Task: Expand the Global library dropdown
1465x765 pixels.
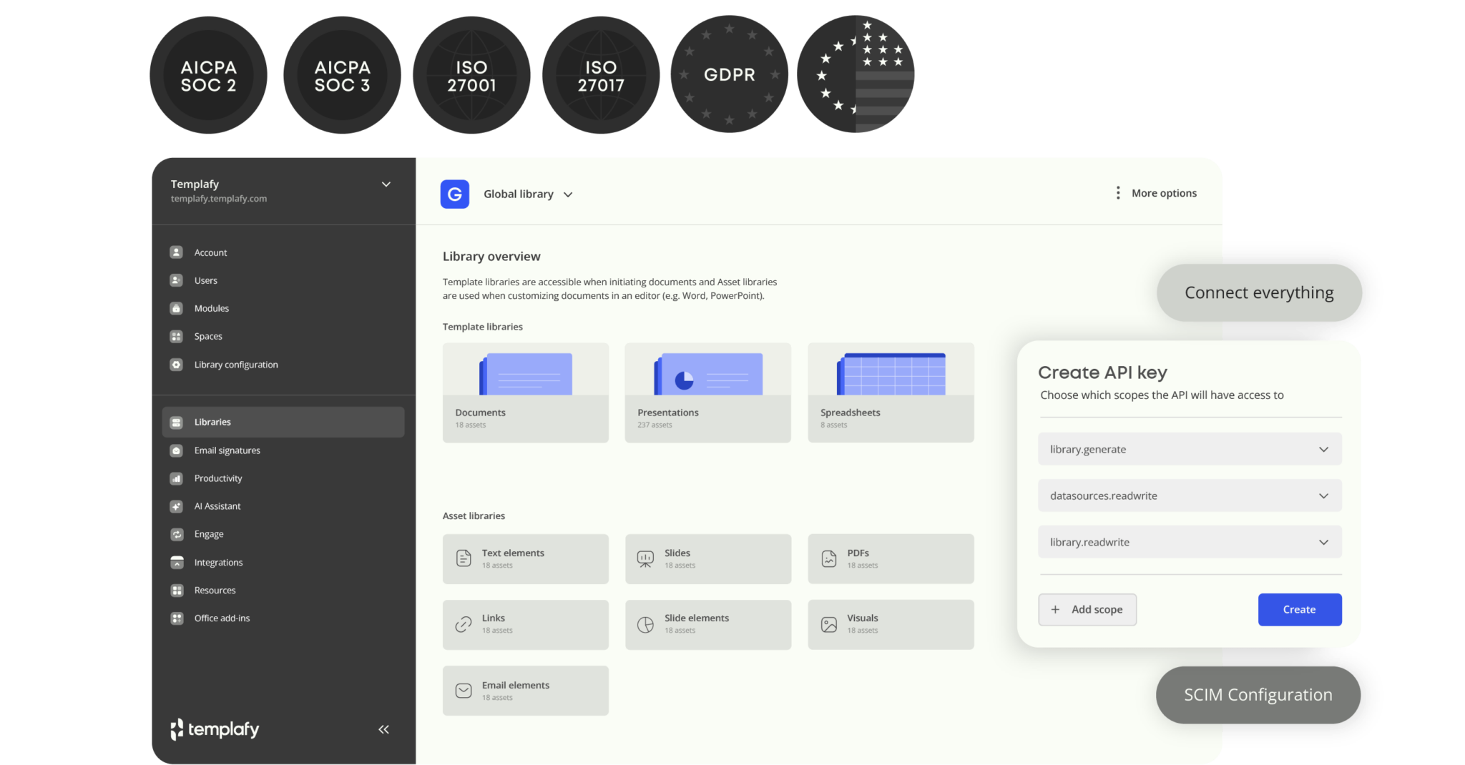Action: tap(569, 194)
